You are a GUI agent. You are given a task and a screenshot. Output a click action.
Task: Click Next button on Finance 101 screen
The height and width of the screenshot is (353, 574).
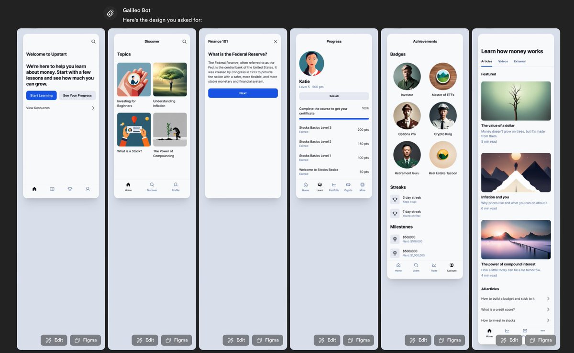243,93
